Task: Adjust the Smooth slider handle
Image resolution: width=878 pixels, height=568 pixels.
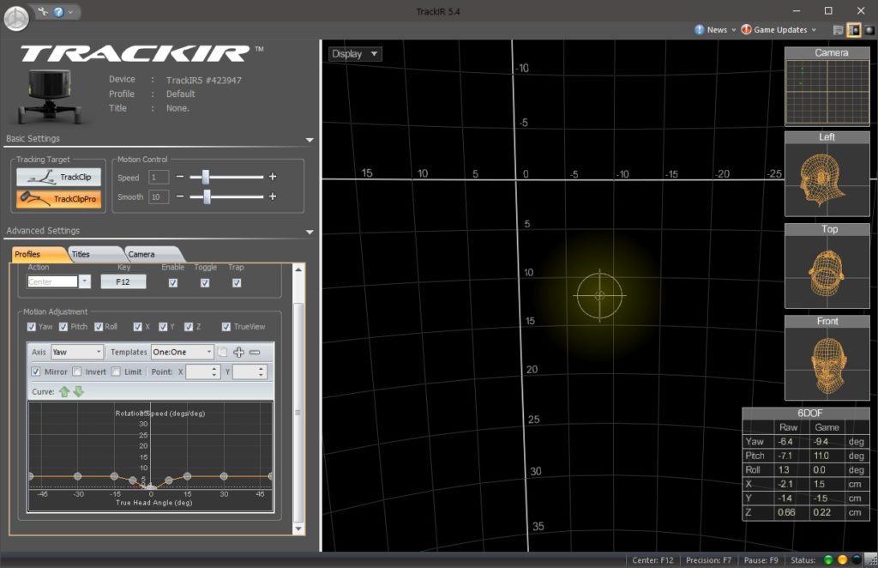Action: 207,196
